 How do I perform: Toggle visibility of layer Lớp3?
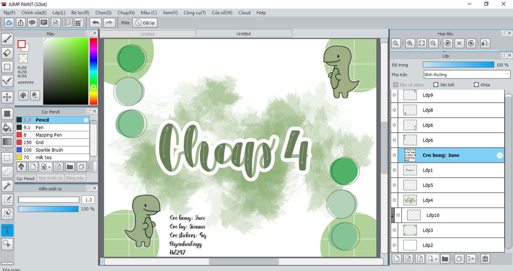pyautogui.click(x=394, y=230)
